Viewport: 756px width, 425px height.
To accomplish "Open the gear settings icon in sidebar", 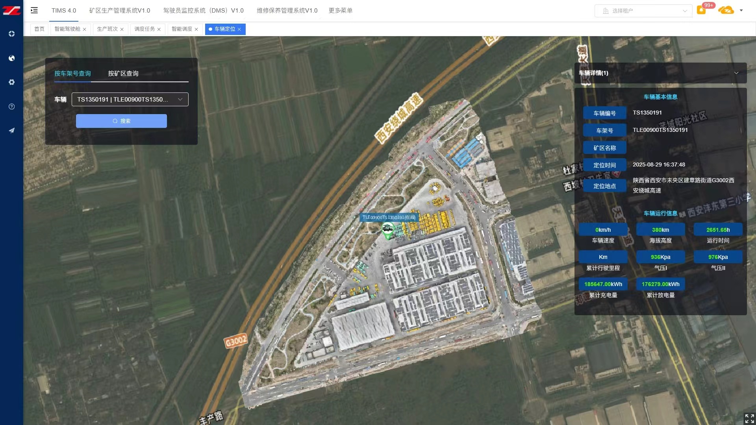I will (11, 82).
